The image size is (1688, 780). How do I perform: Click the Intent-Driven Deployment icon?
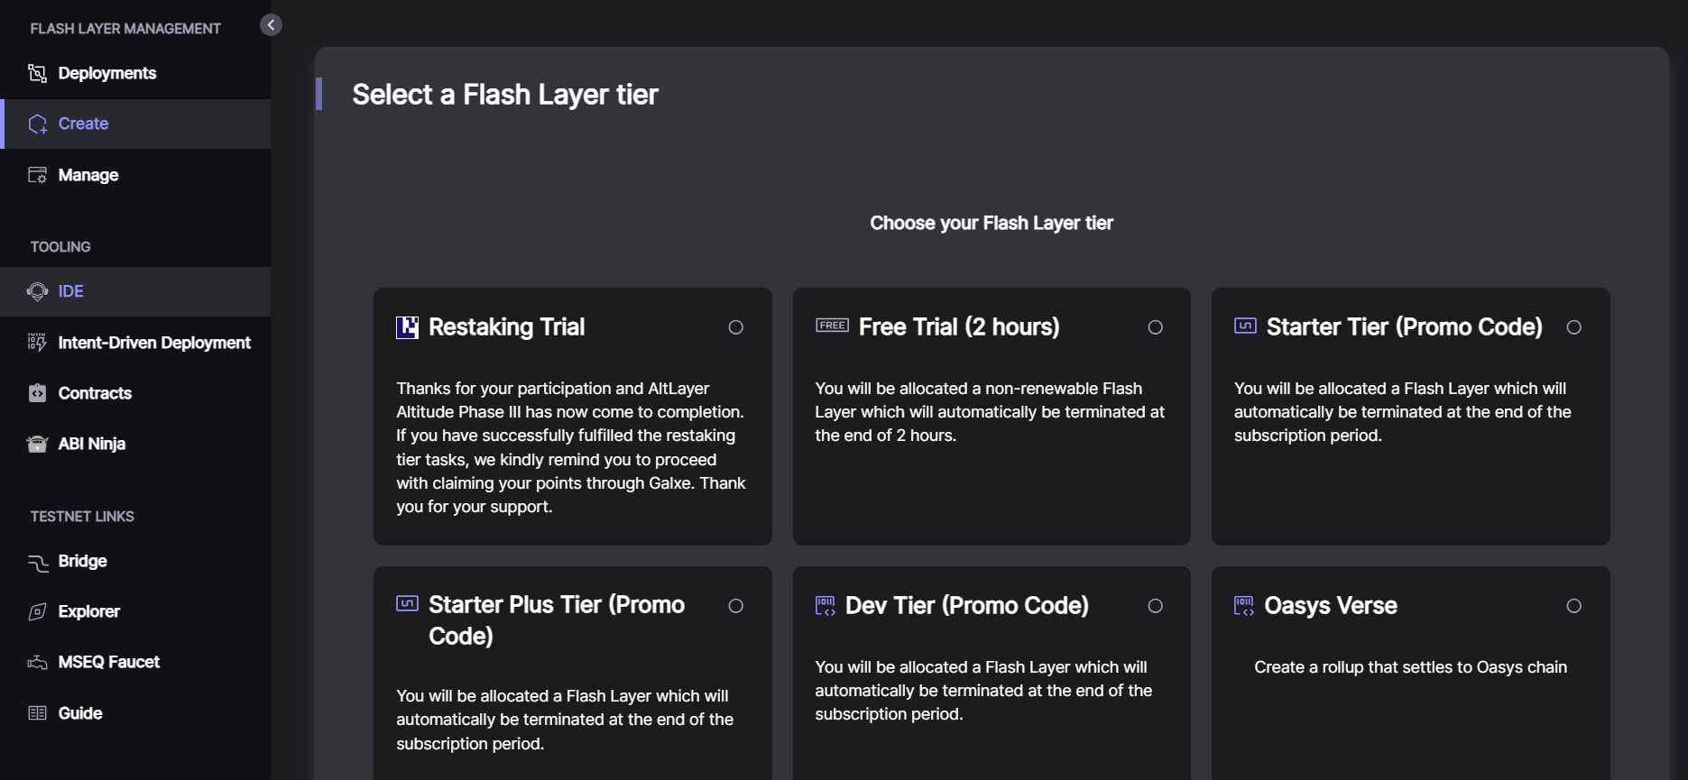[x=37, y=343]
